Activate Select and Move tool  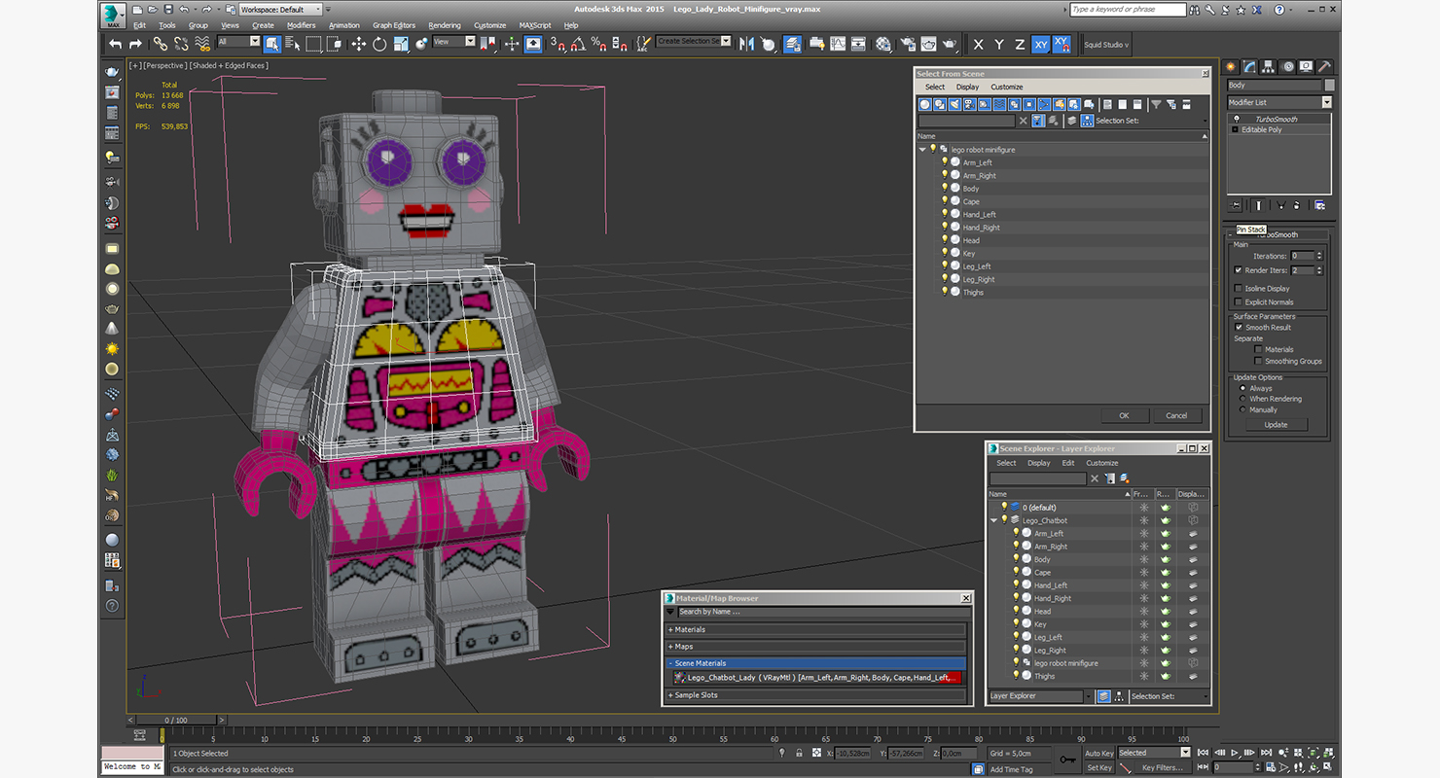pyautogui.click(x=358, y=44)
